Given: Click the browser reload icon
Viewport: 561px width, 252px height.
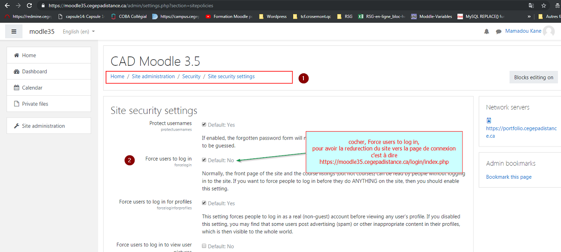Looking at the screenshot, I should pos(29,6).
